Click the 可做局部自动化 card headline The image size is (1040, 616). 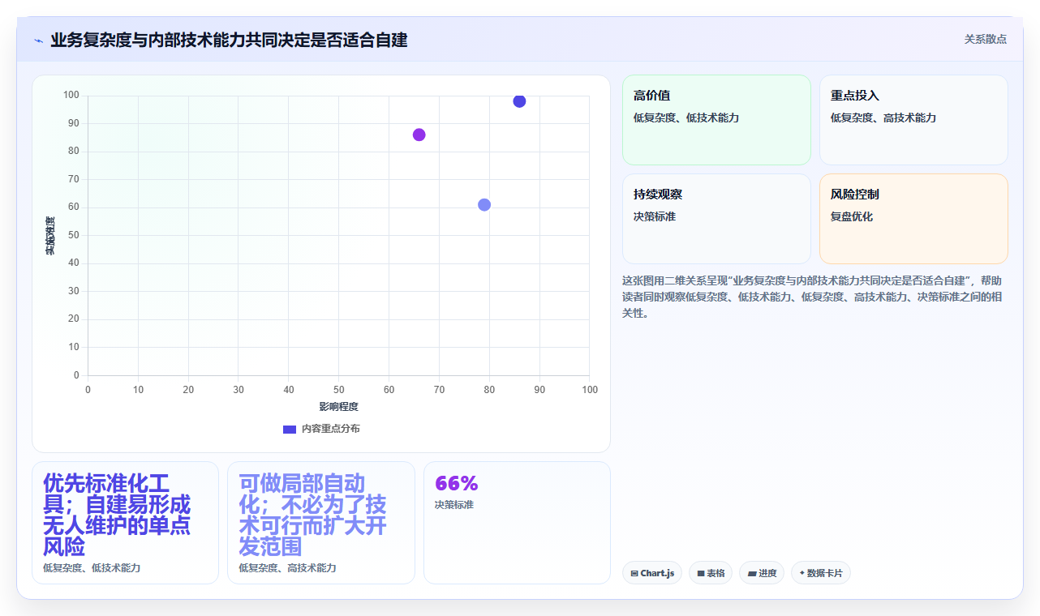tap(312, 515)
